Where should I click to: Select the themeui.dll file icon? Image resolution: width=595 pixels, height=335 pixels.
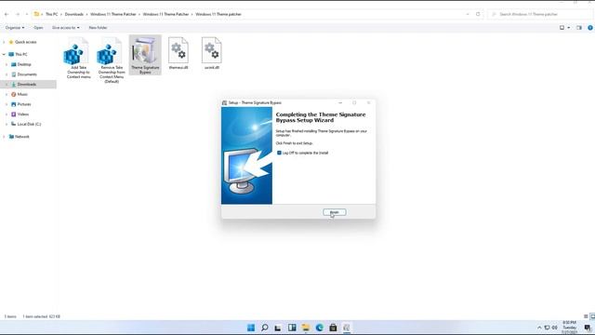click(x=178, y=53)
